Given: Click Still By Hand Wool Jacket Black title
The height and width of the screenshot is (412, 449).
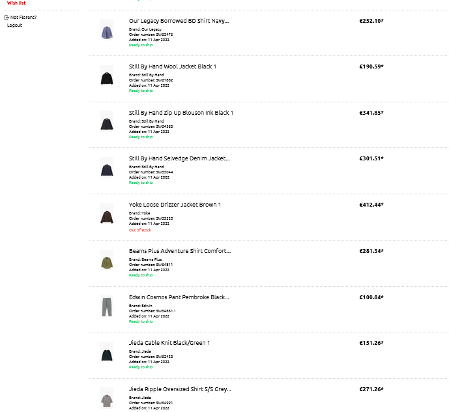Looking at the screenshot, I should 172,66.
